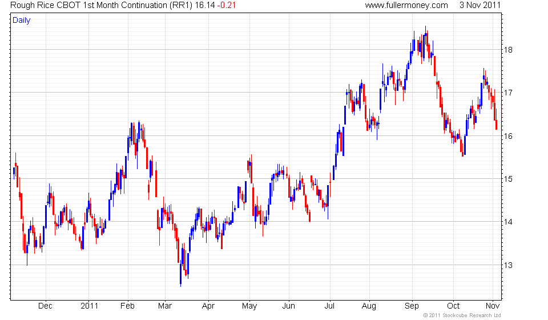The image size is (548, 320).
Task: Click the Feb month axis label
Action: click(127, 306)
